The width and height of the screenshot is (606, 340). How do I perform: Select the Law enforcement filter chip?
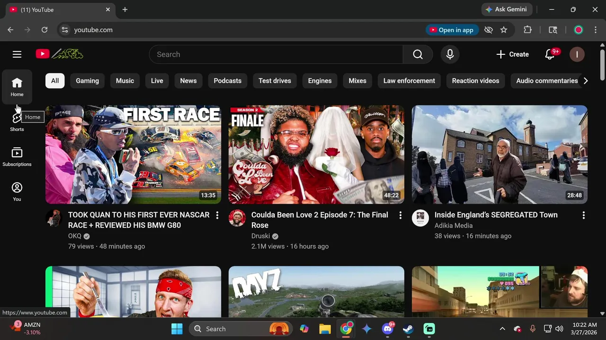point(409,81)
